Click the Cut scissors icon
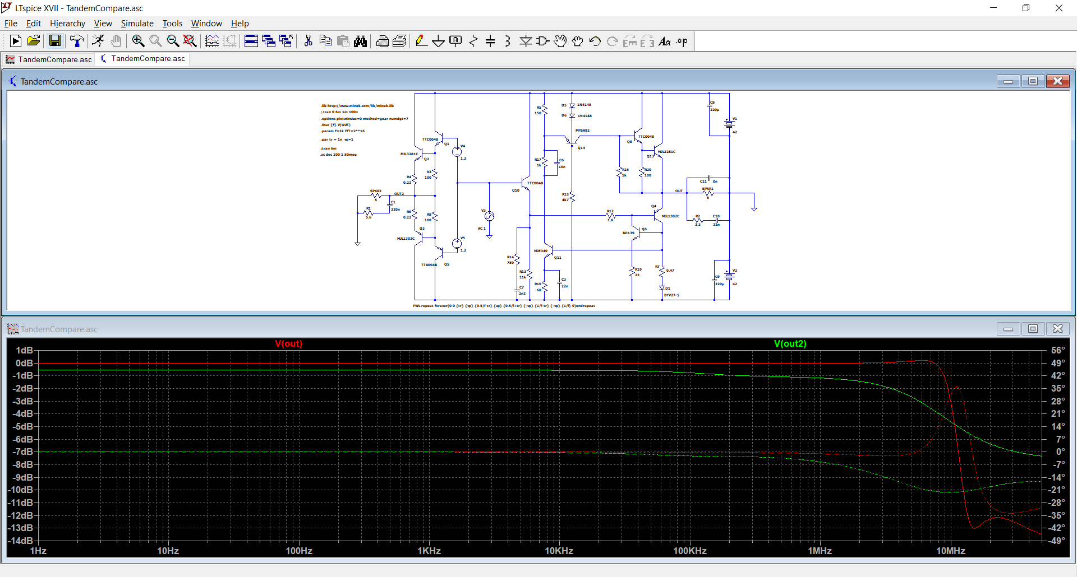Image resolution: width=1077 pixels, height=577 pixels. click(308, 41)
